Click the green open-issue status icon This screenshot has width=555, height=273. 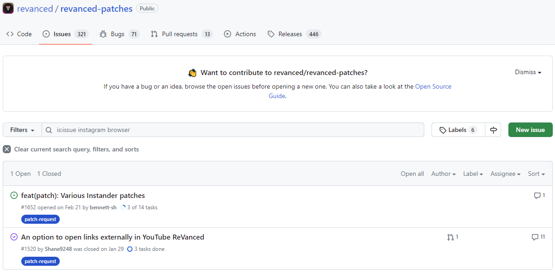tap(14, 195)
